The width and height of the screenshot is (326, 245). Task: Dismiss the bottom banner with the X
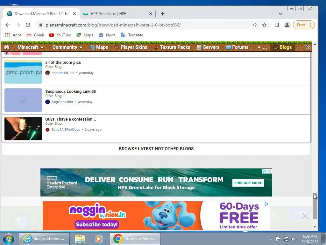[305, 215]
